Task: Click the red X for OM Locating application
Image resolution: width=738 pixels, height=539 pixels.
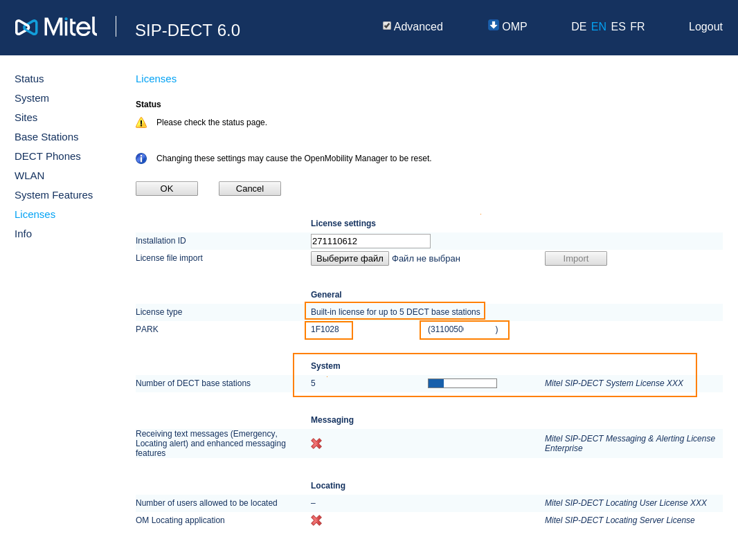Action: click(x=316, y=520)
